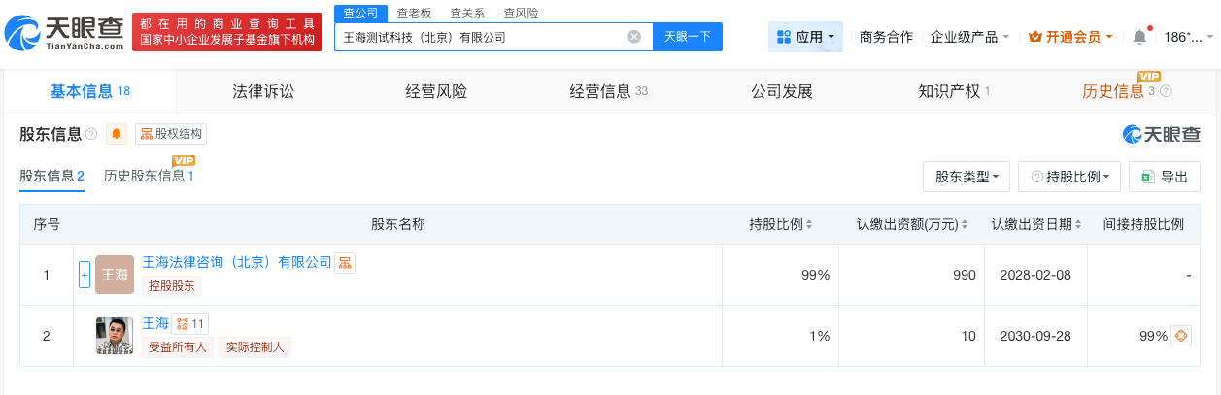Click the 实际控制人 tag
1221x395 pixels.
click(254, 346)
